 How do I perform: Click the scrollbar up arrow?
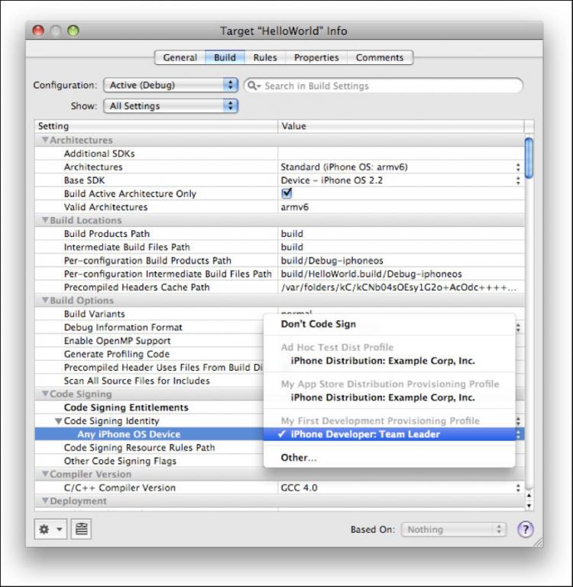[529, 495]
